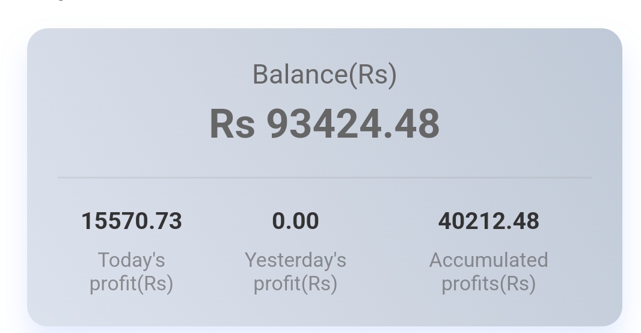The image size is (641, 333).
Task: Tap "profits(Rs)" text beneath "Accumulated"
Action: tap(488, 283)
